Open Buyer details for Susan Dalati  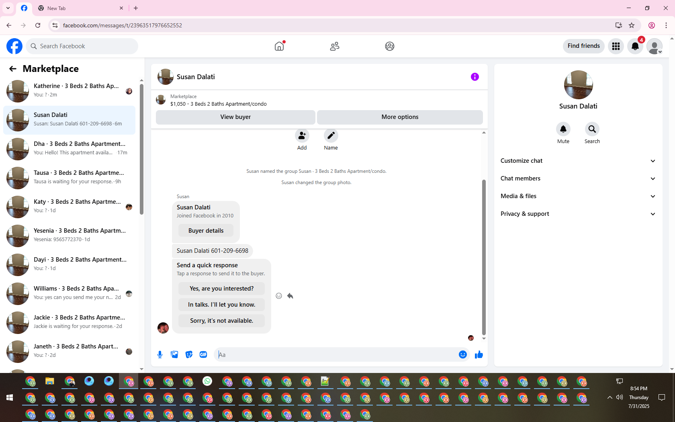pos(206,231)
